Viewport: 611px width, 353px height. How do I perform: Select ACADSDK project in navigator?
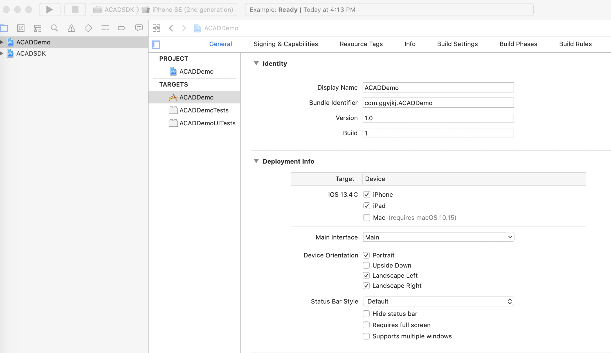(31, 53)
